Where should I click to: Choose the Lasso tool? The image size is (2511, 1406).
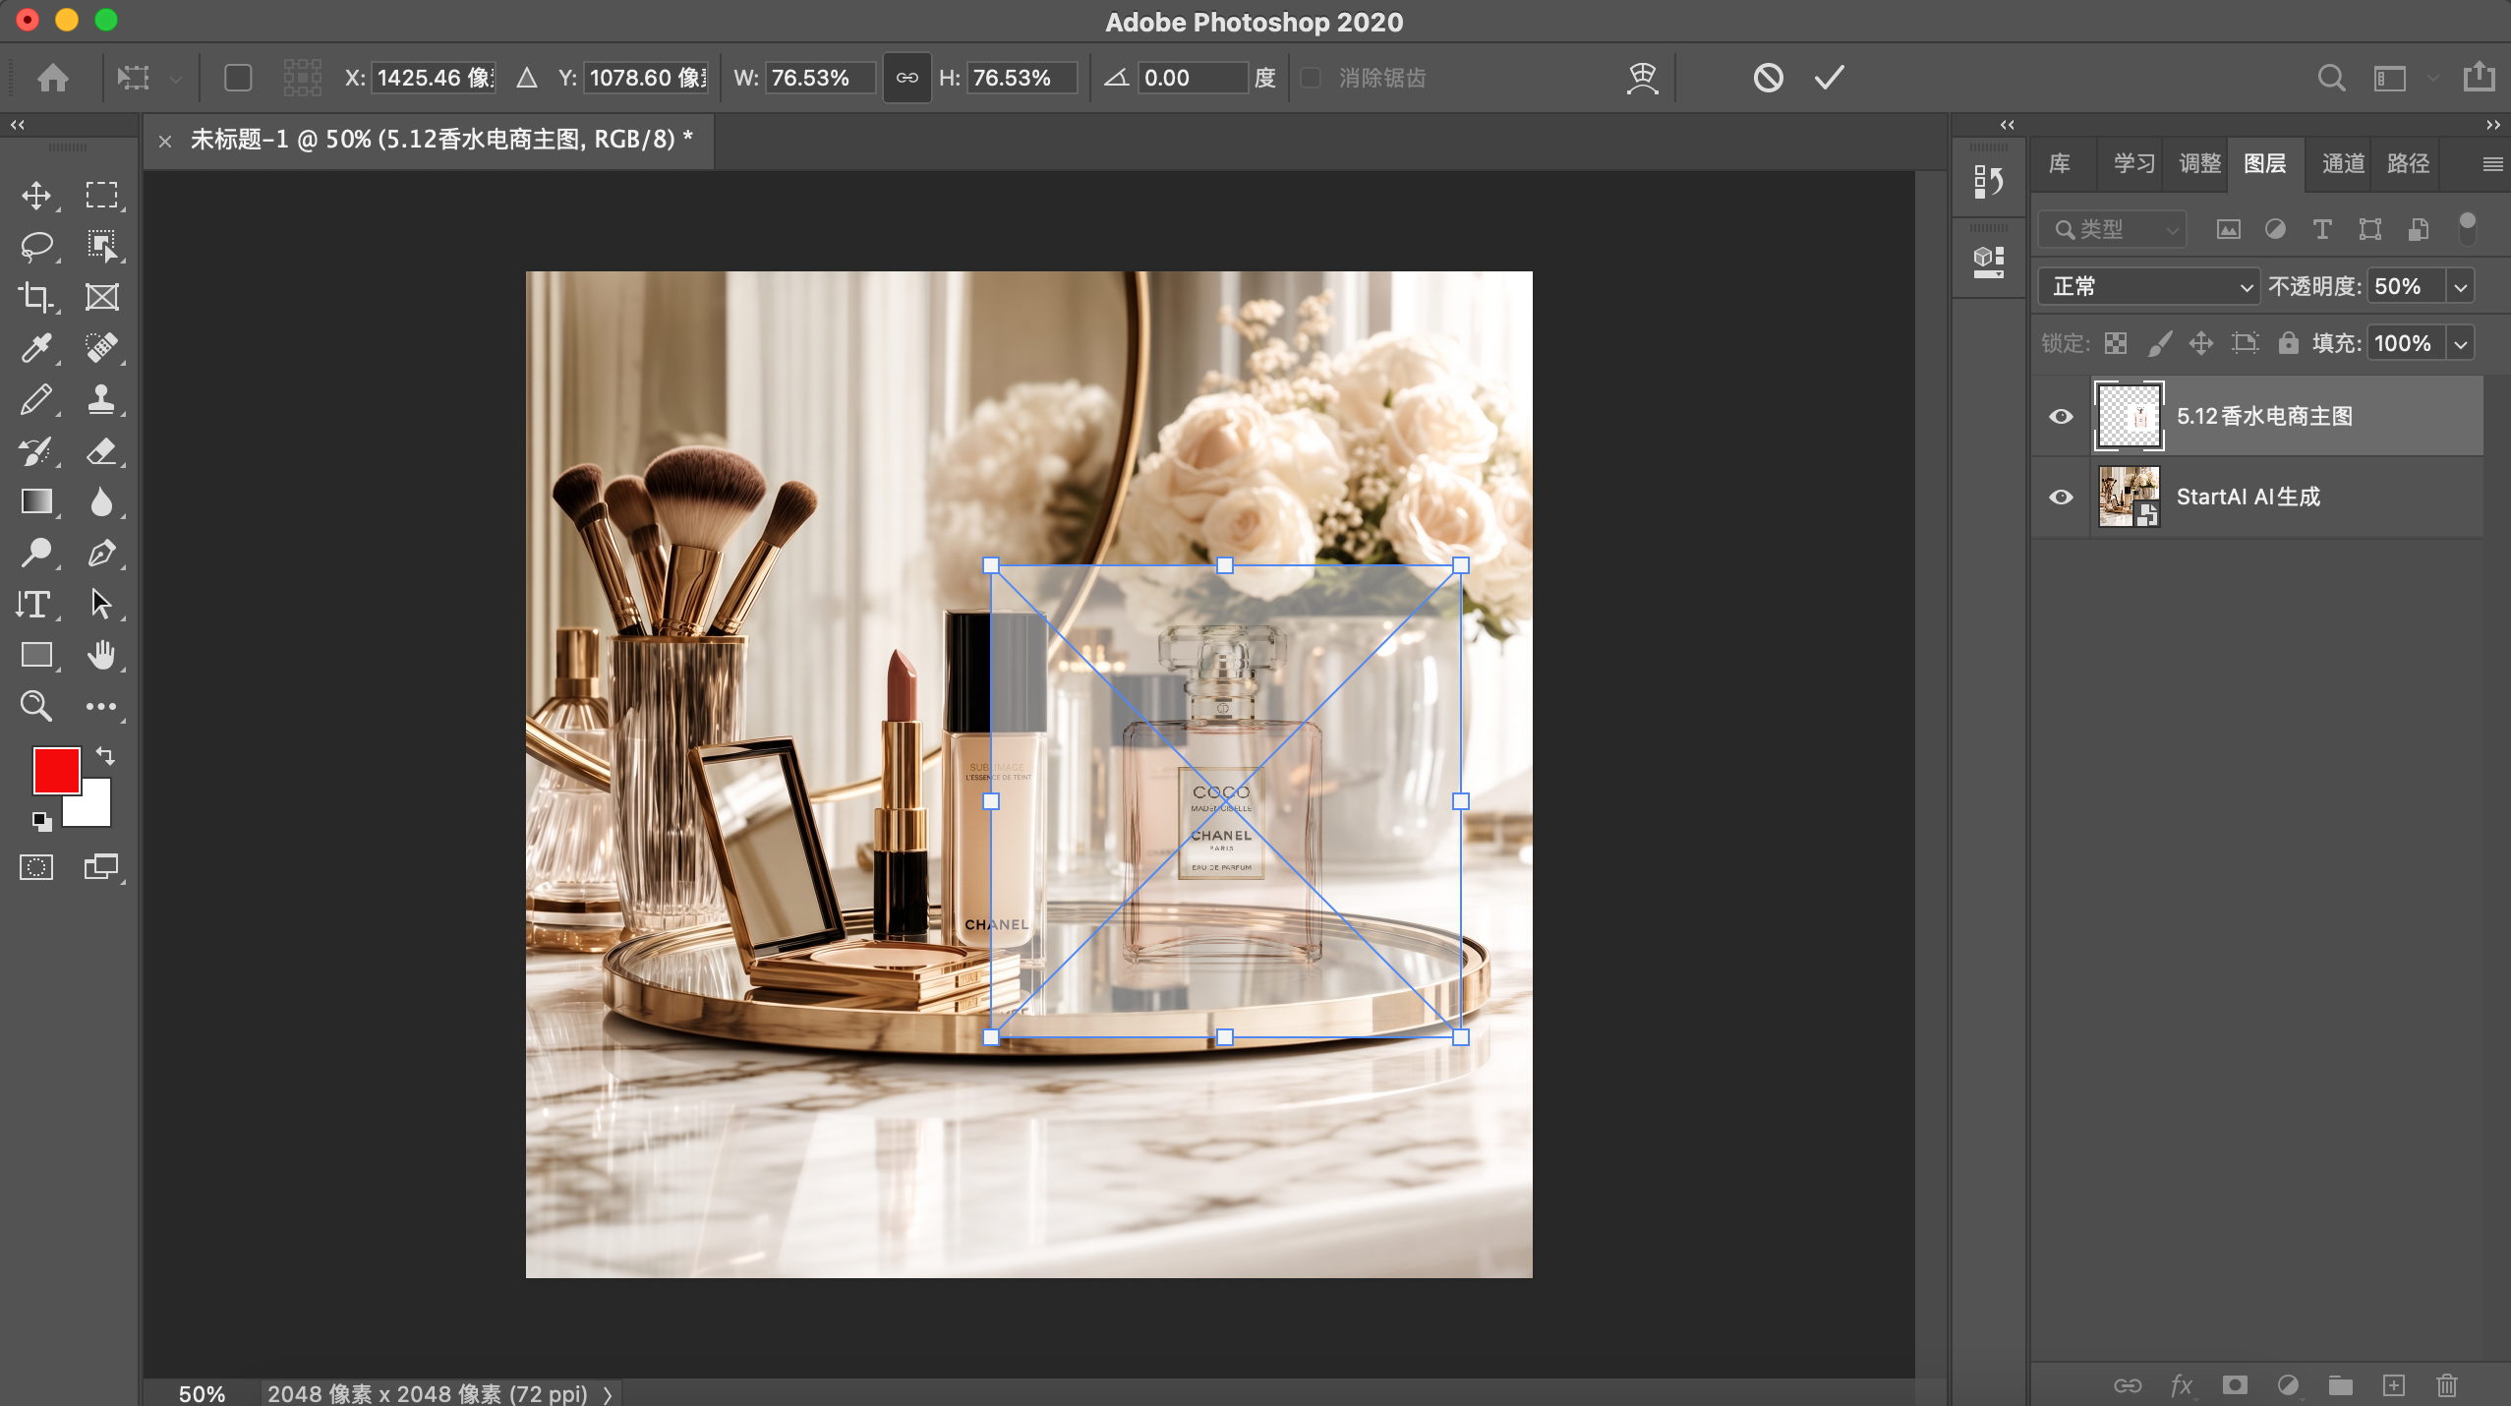click(x=36, y=246)
